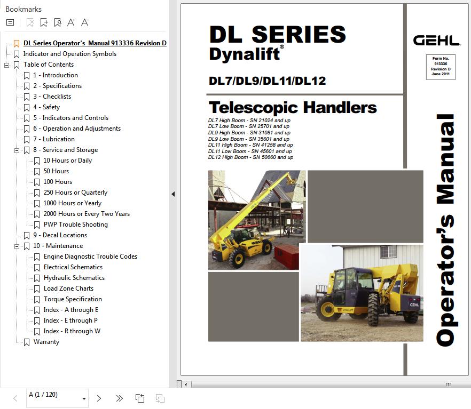Click the previous view icon
471x409 pixels.
tap(140, 398)
